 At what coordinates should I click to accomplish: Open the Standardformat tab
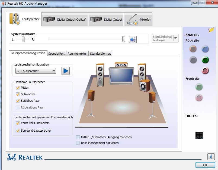(x=100, y=54)
